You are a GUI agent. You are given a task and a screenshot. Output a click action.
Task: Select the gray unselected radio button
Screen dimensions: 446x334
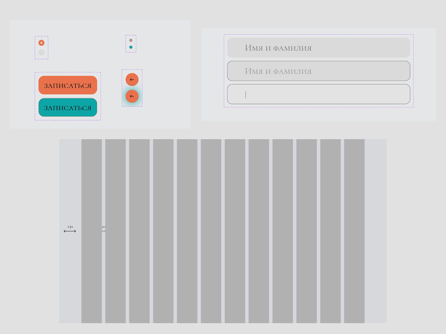click(41, 52)
